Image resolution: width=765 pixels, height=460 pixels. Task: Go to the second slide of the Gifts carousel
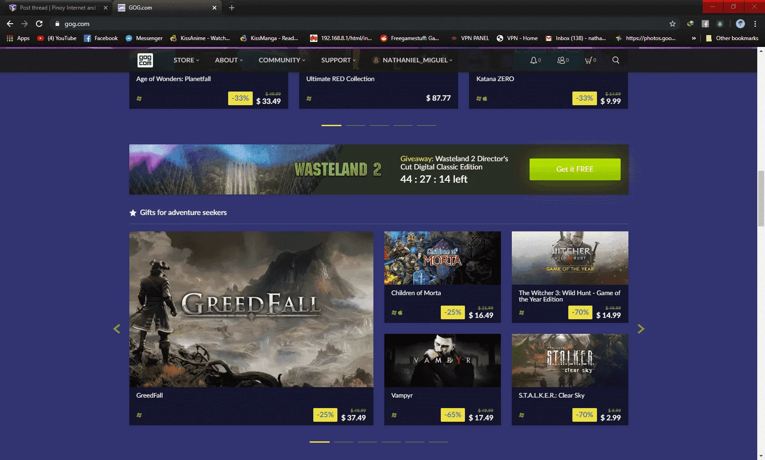coord(344,442)
